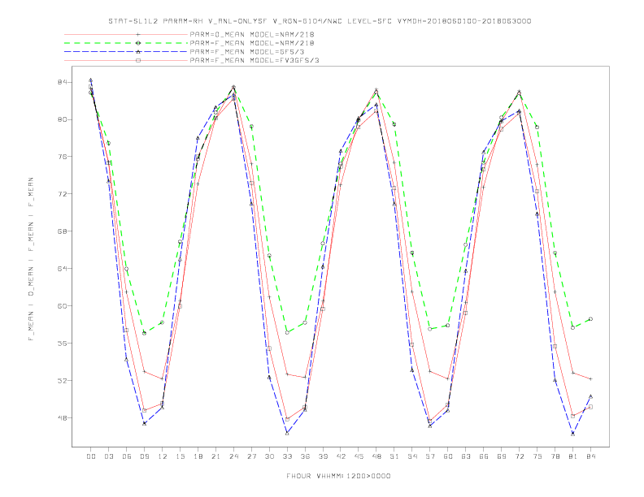Click y-axis tick label 56
The image size is (644, 497).
(x=62, y=344)
